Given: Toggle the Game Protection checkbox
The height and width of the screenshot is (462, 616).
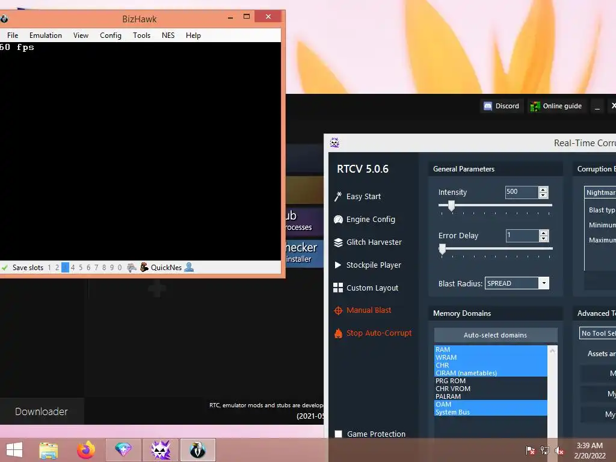Looking at the screenshot, I should (338, 434).
